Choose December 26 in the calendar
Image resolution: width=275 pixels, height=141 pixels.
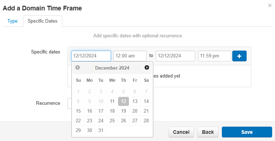pos(123,121)
